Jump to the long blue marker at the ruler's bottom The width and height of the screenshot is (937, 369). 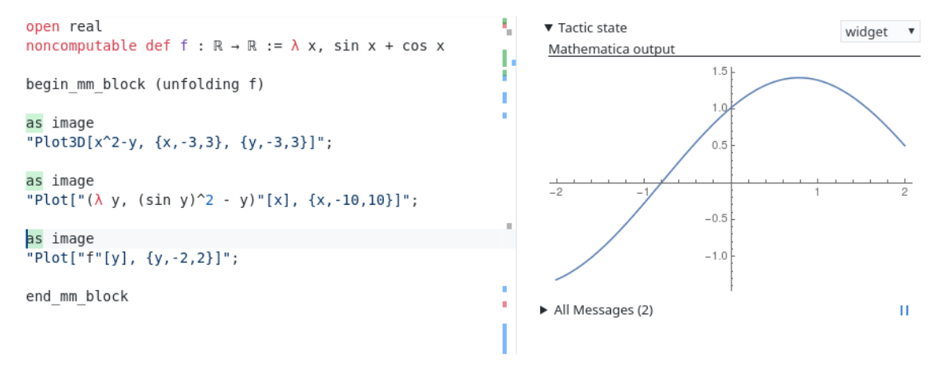[x=504, y=339]
